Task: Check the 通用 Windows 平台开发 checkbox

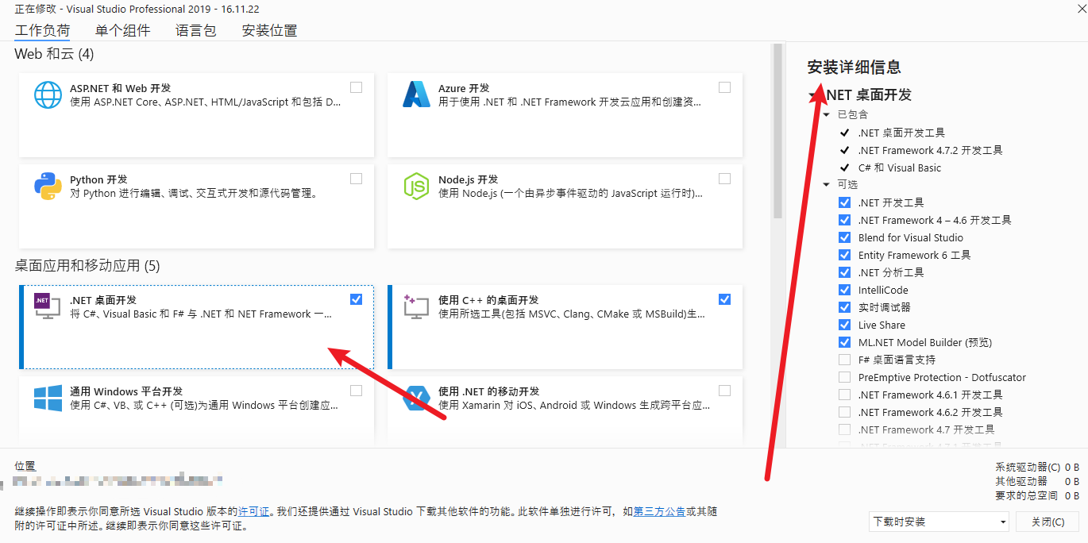Action: 356,391
